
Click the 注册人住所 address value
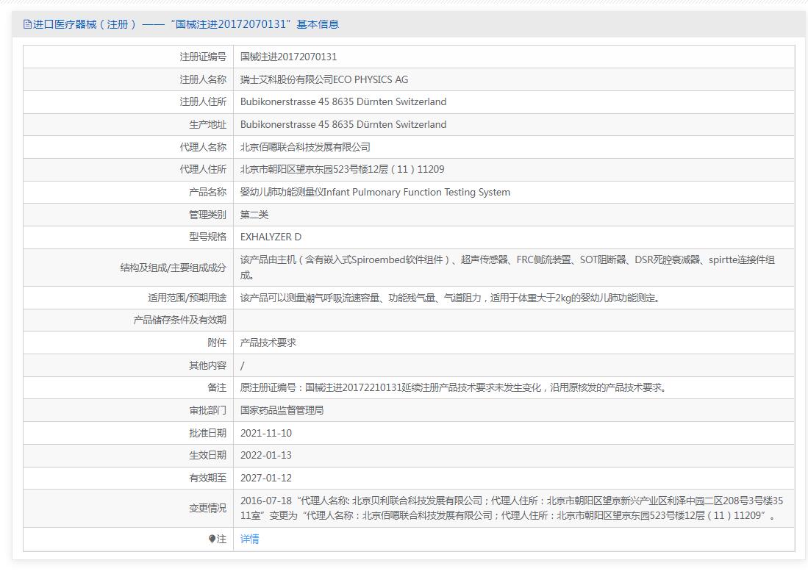[x=343, y=102]
